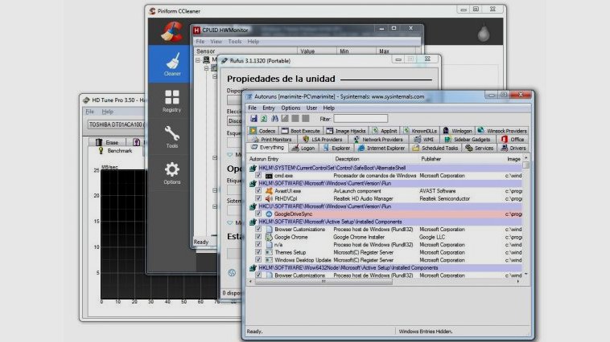Click the Benchmark bulb icon in HD Tune
This screenshot has height=342, width=610.
tap(101, 151)
